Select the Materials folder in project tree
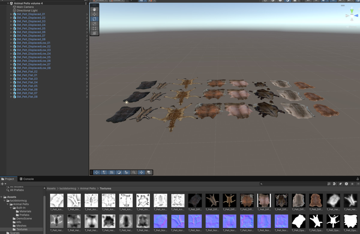The width and height of the screenshot is (360, 234). pyautogui.click(x=25, y=211)
